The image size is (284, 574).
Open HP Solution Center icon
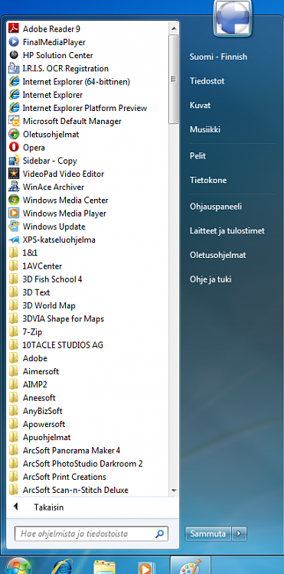pos(14,55)
